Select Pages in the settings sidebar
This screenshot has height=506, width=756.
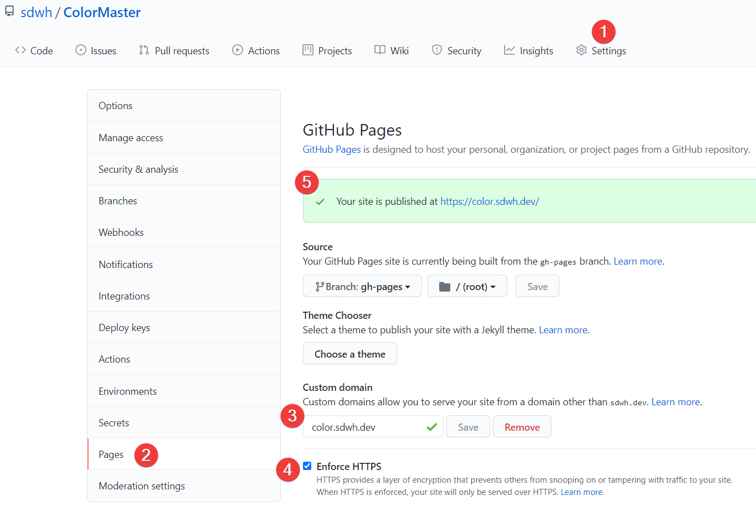pos(184,454)
